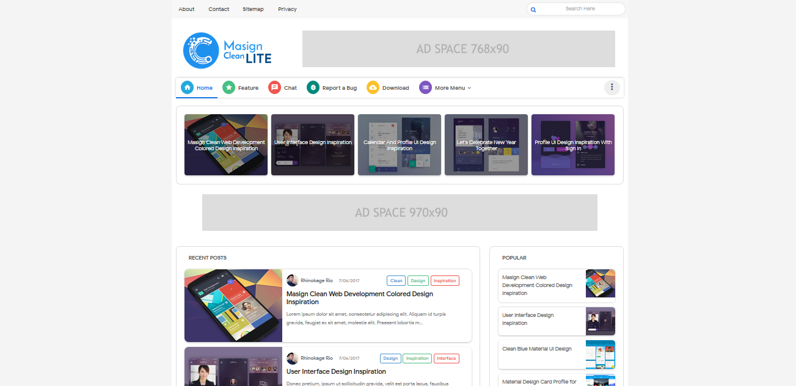
Task: Click the RECENT POSTS heading
Action: click(208, 258)
